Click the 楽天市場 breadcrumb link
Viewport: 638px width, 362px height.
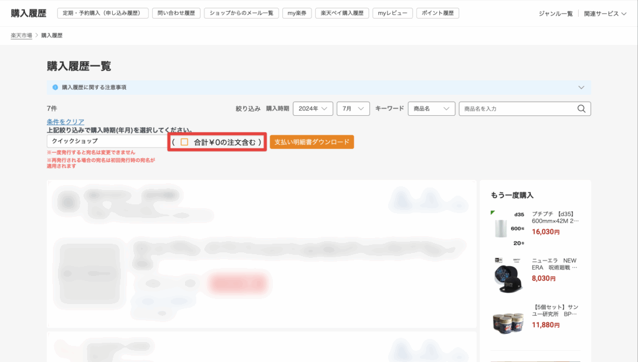click(22, 36)
